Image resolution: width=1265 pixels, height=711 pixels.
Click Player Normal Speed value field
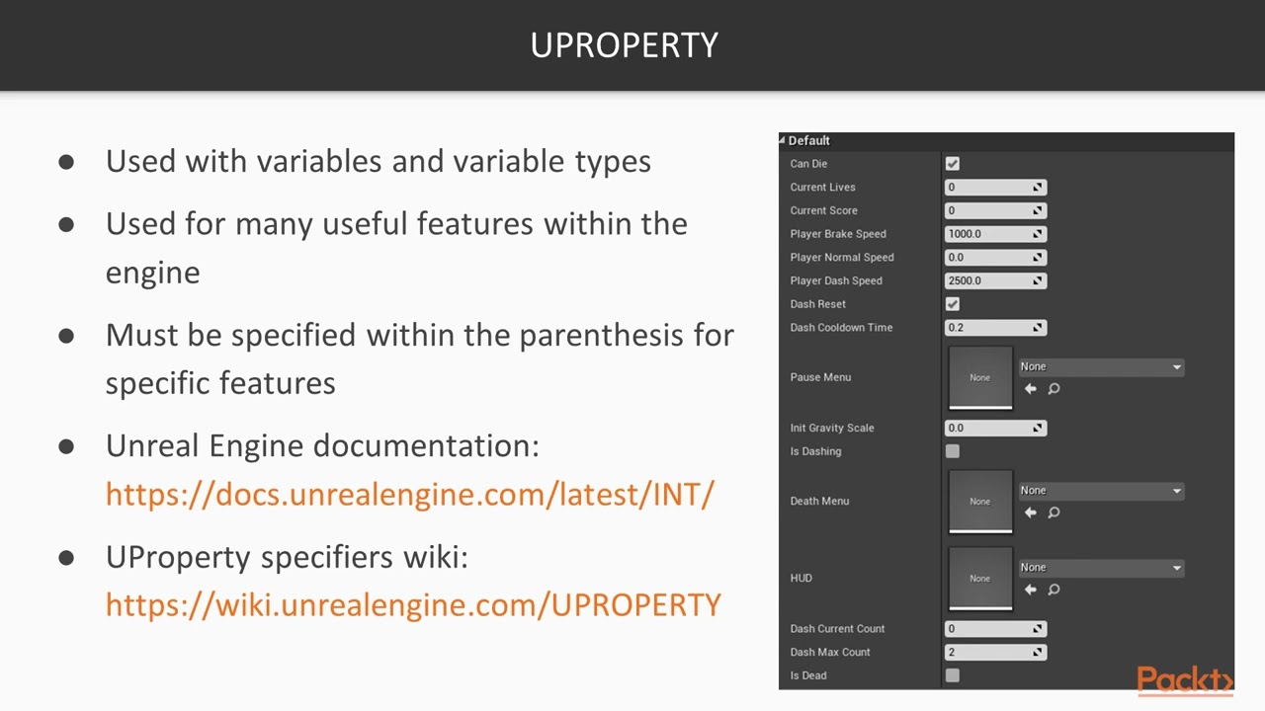tap(995, 257)
